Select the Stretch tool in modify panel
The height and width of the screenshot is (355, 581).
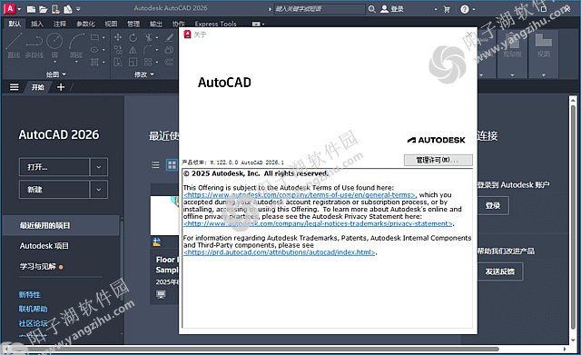tap(118, 62)
